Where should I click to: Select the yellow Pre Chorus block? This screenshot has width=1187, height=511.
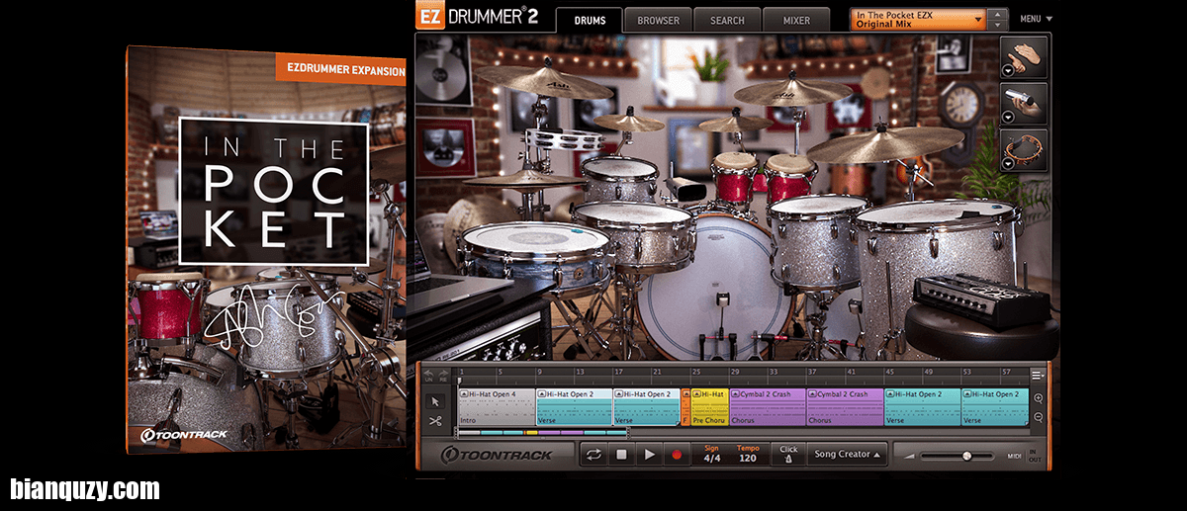[709, 407]
